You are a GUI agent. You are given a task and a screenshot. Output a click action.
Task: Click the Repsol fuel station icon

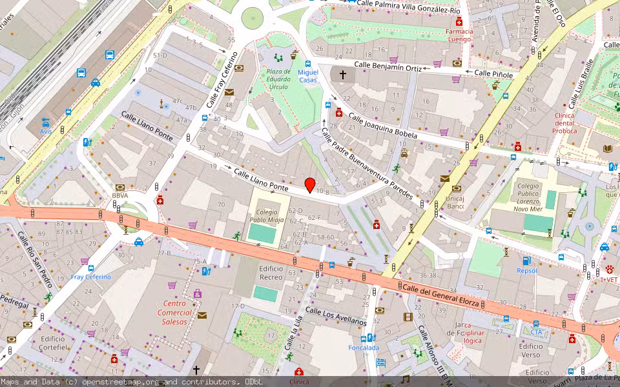[526, 261]
